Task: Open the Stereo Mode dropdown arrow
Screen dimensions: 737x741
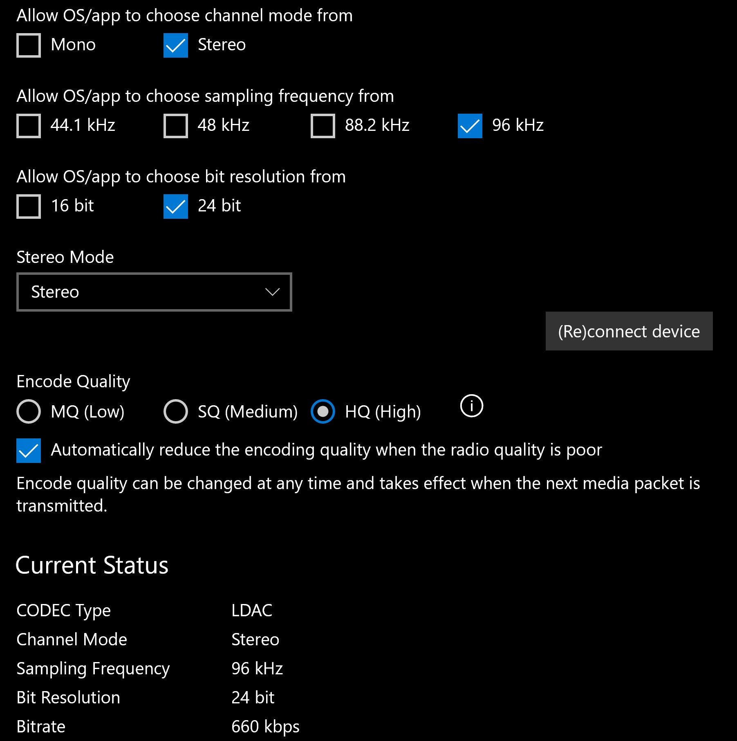Action: (x=272, y=292)
